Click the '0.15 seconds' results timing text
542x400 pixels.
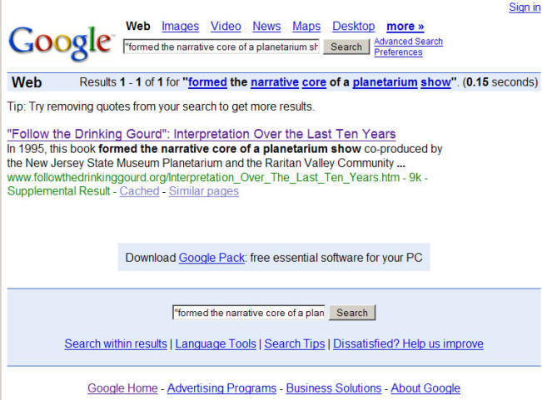click(x=501, y=82)
